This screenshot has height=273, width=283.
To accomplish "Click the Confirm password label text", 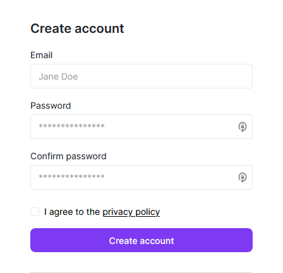I will click(x=68, y=156).
